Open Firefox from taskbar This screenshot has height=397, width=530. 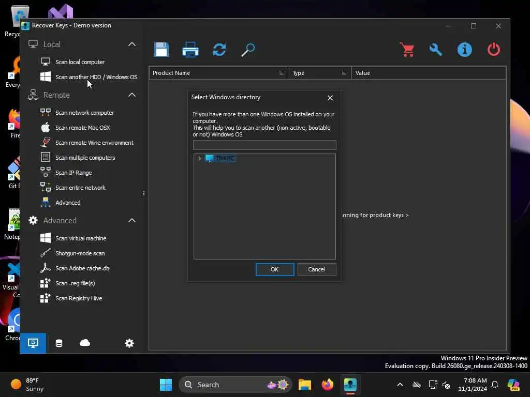point(327,385)
